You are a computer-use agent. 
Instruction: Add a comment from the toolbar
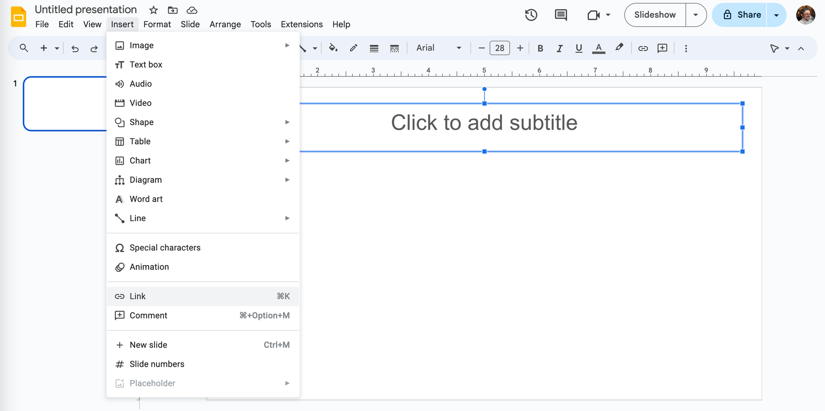pos(662,48)
